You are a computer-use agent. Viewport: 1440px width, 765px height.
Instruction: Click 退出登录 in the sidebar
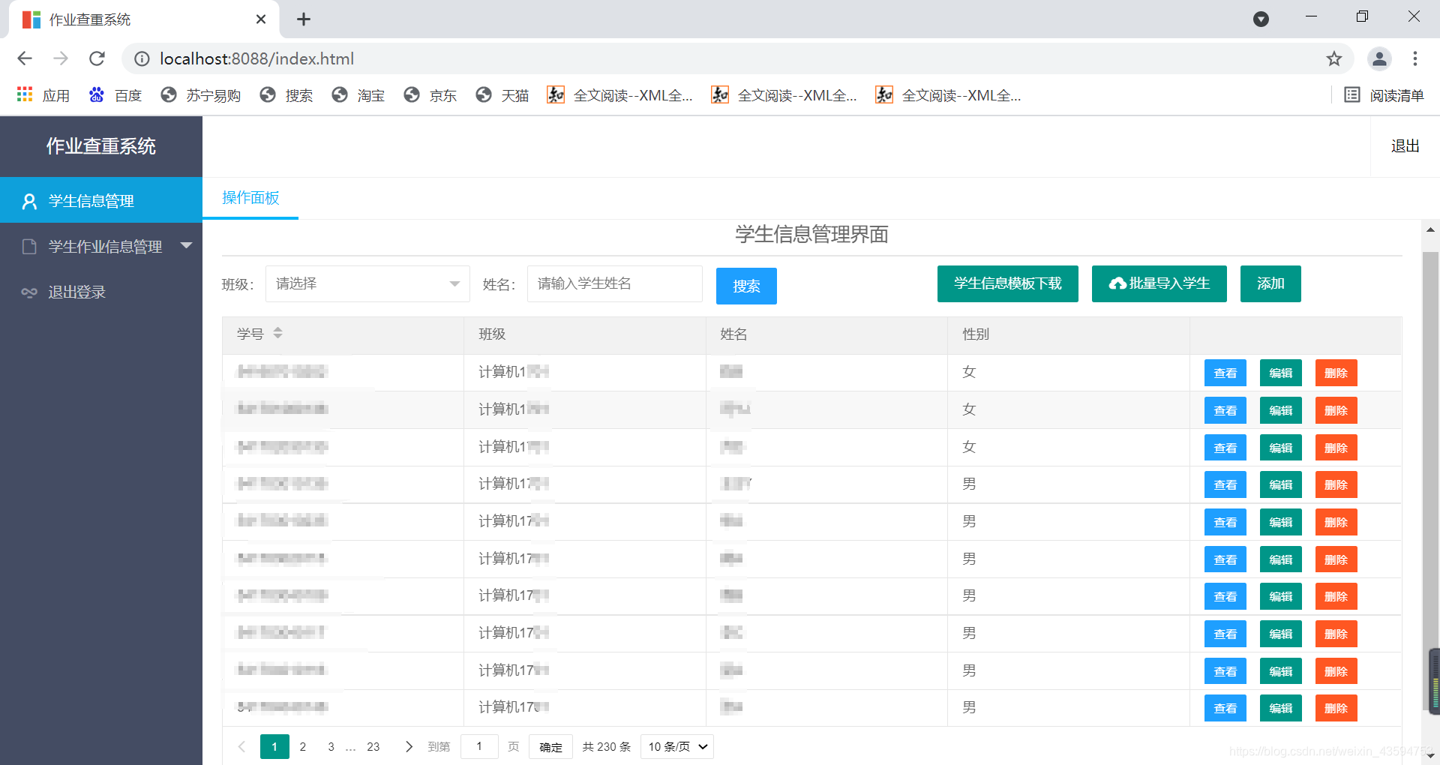pos(101,292)
